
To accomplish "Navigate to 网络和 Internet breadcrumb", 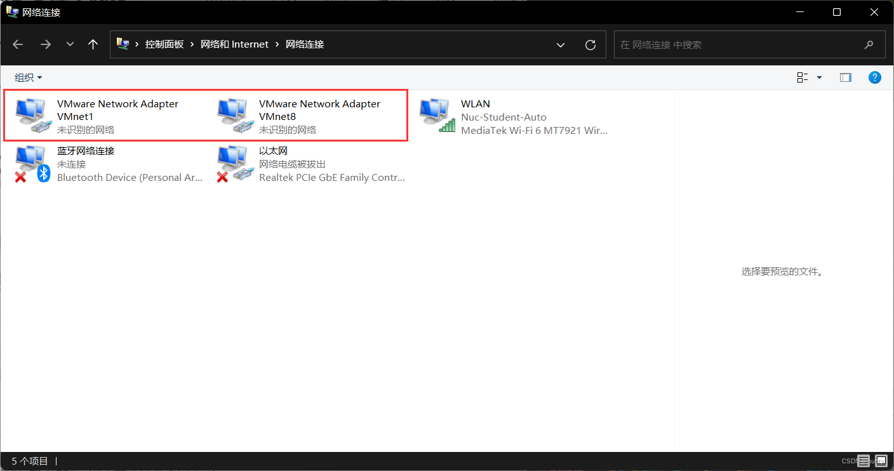I will pos(235,44).
